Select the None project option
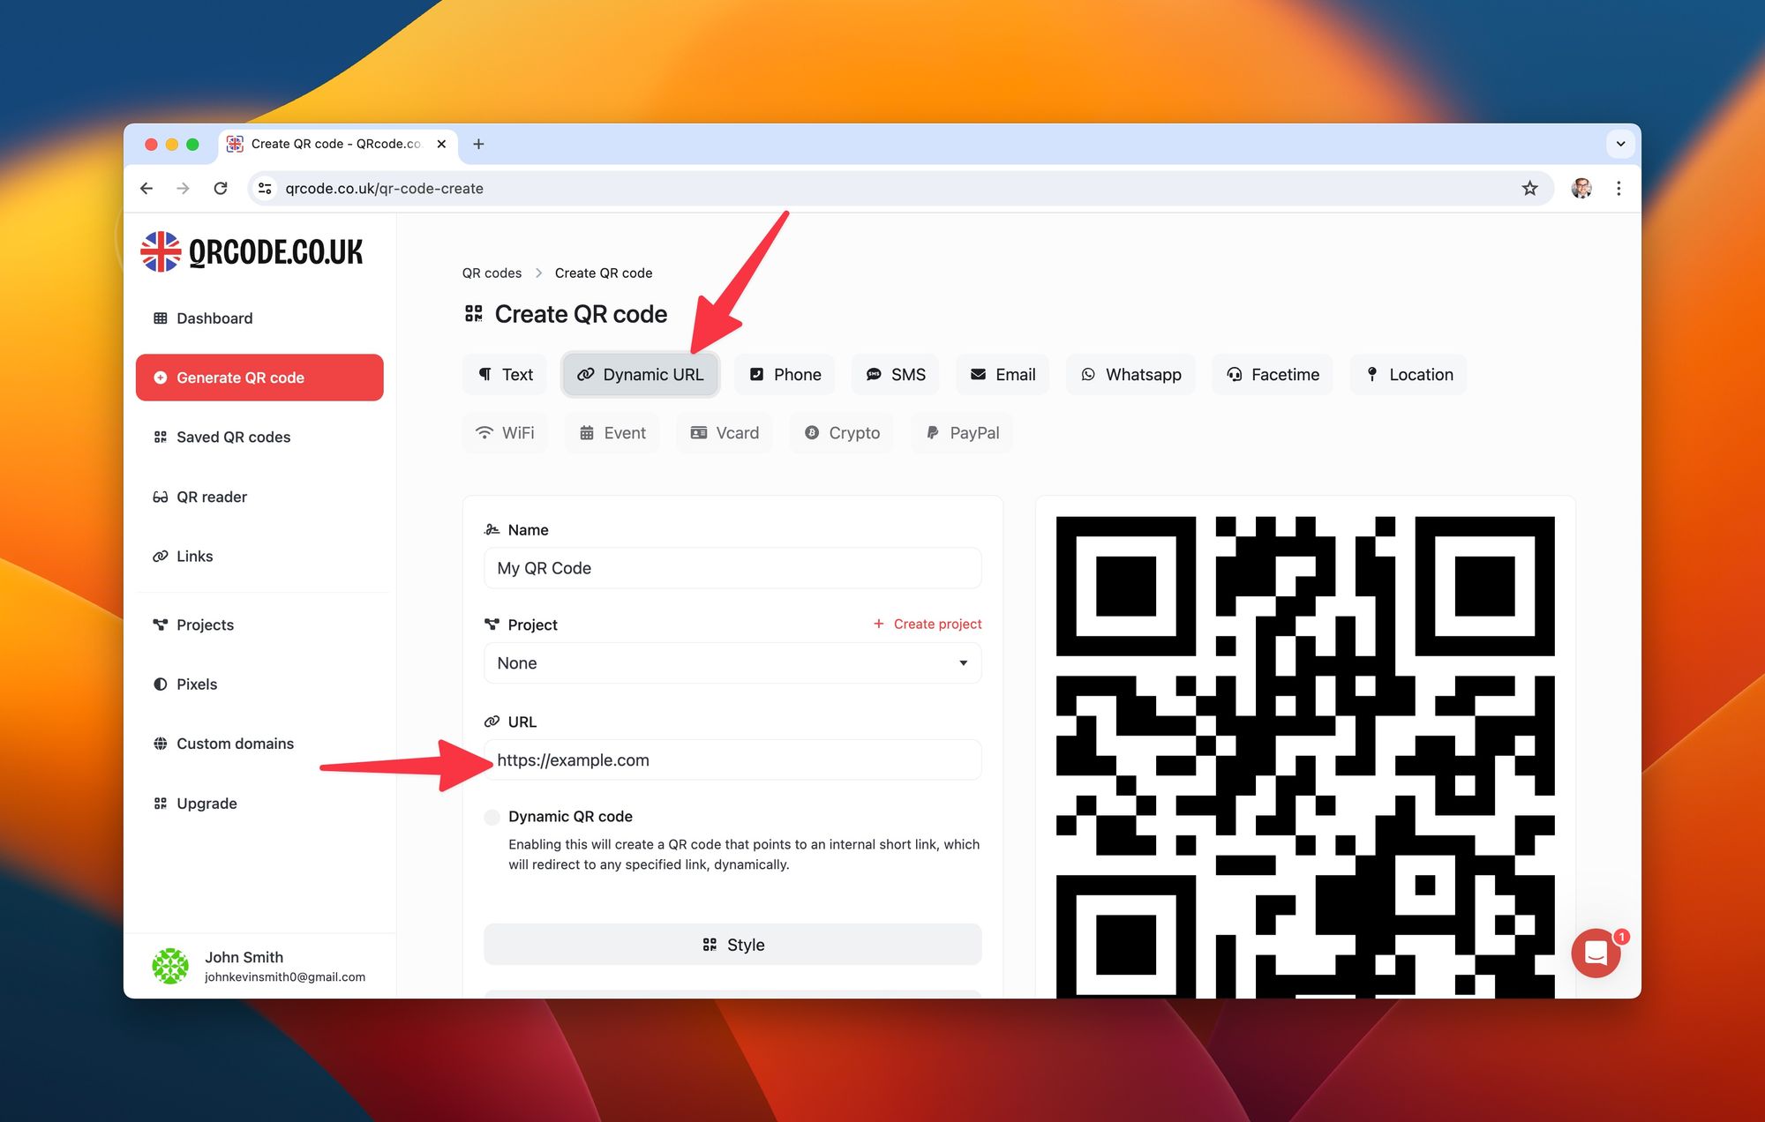The image size is (1765, 1122). click(x=733, y=662)
